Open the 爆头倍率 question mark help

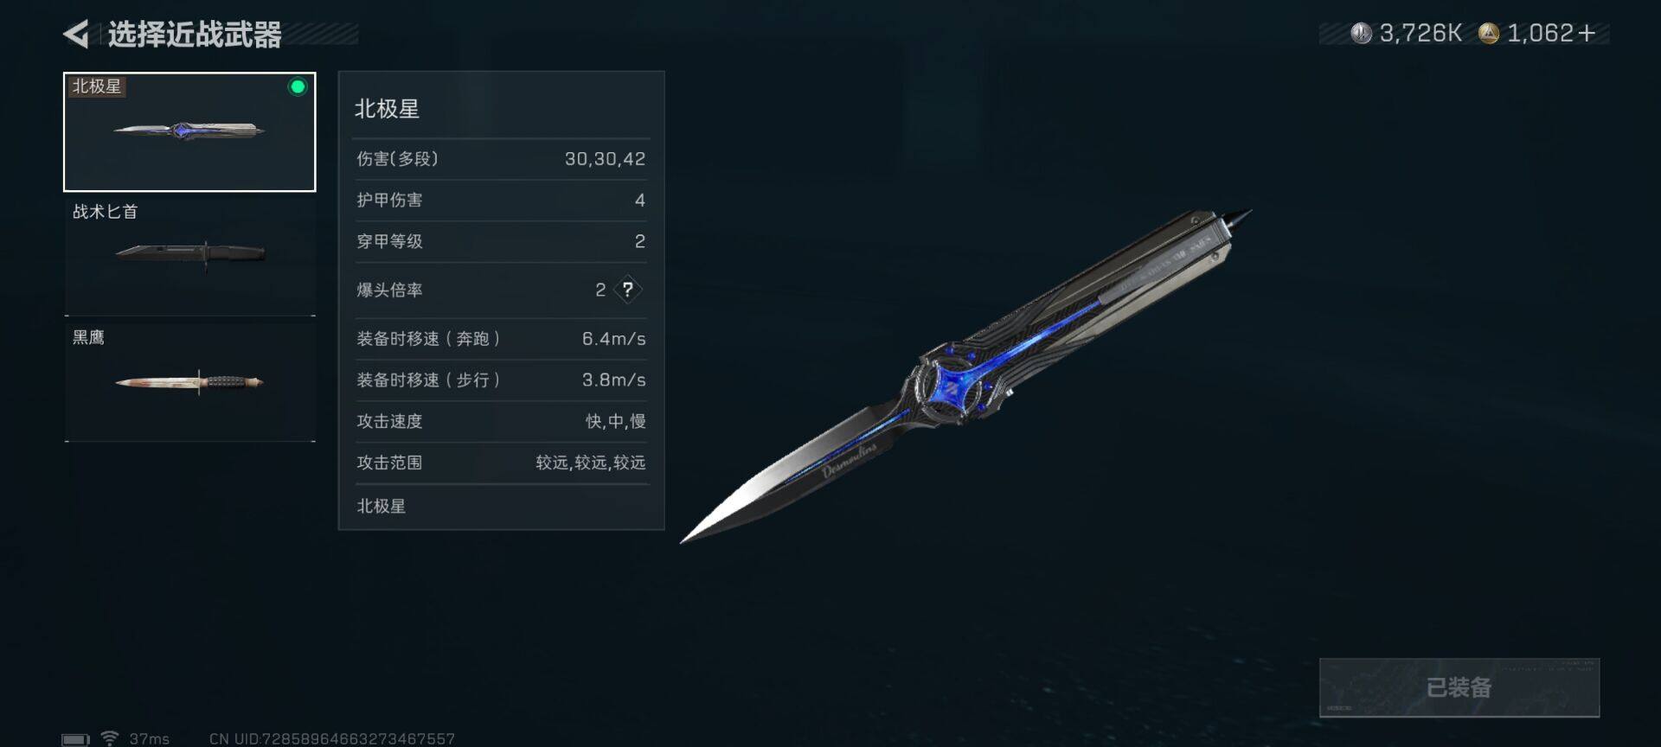tap(628, 290)
